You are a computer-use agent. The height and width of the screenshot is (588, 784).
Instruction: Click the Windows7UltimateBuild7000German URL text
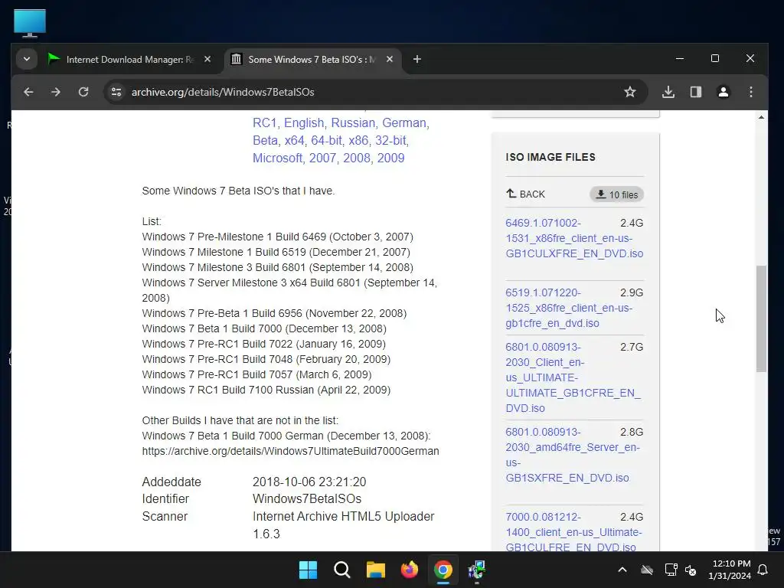290,451
